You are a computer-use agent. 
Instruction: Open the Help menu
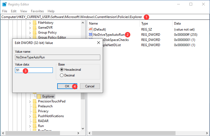click(51, 11)
